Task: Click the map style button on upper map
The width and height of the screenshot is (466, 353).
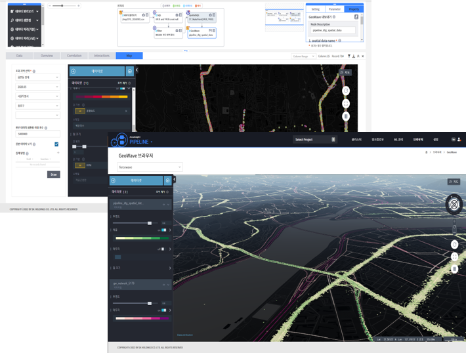Action: click(345, 72)
